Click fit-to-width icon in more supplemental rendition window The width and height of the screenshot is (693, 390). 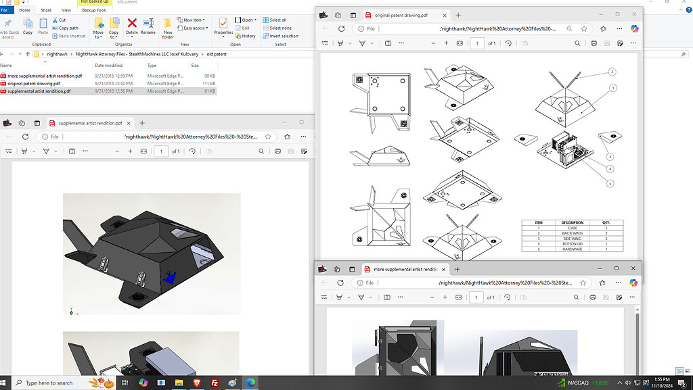coord(460,297)
